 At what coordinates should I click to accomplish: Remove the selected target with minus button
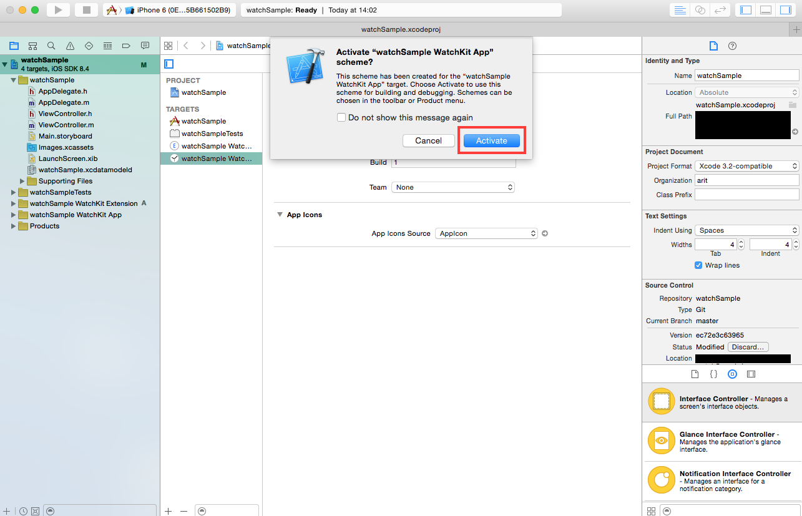(183, 511)
